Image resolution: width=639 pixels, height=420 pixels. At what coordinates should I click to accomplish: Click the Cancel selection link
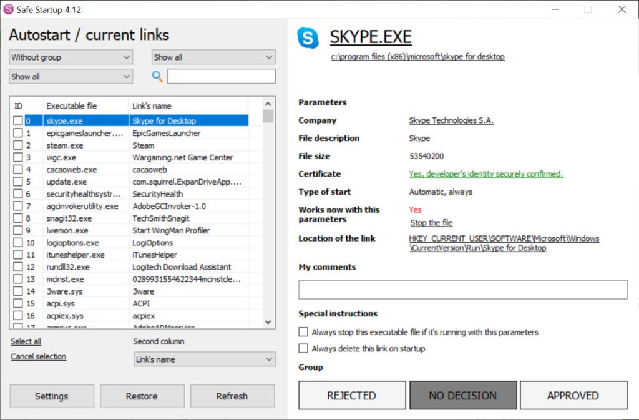click(38, 356)
